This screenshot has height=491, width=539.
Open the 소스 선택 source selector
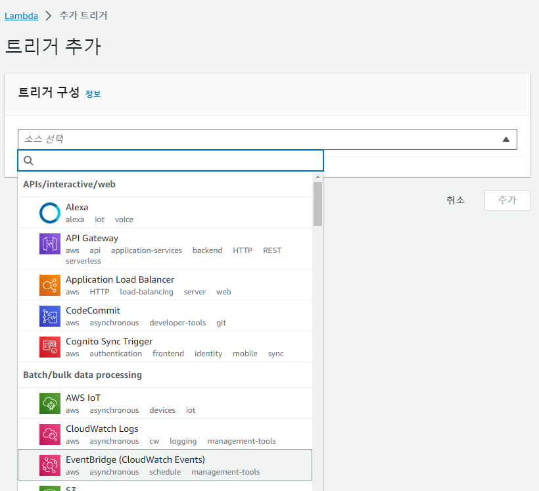click(x=267, y=139)
